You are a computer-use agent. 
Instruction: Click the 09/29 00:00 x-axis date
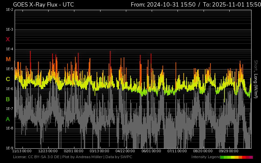pos(228,151)
